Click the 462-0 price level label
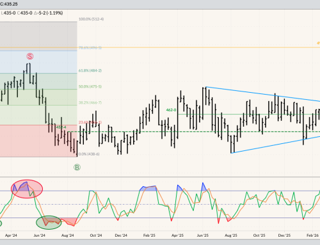Image resolution: width=320 pixels, height=245 pixels. tap(171, 110)
